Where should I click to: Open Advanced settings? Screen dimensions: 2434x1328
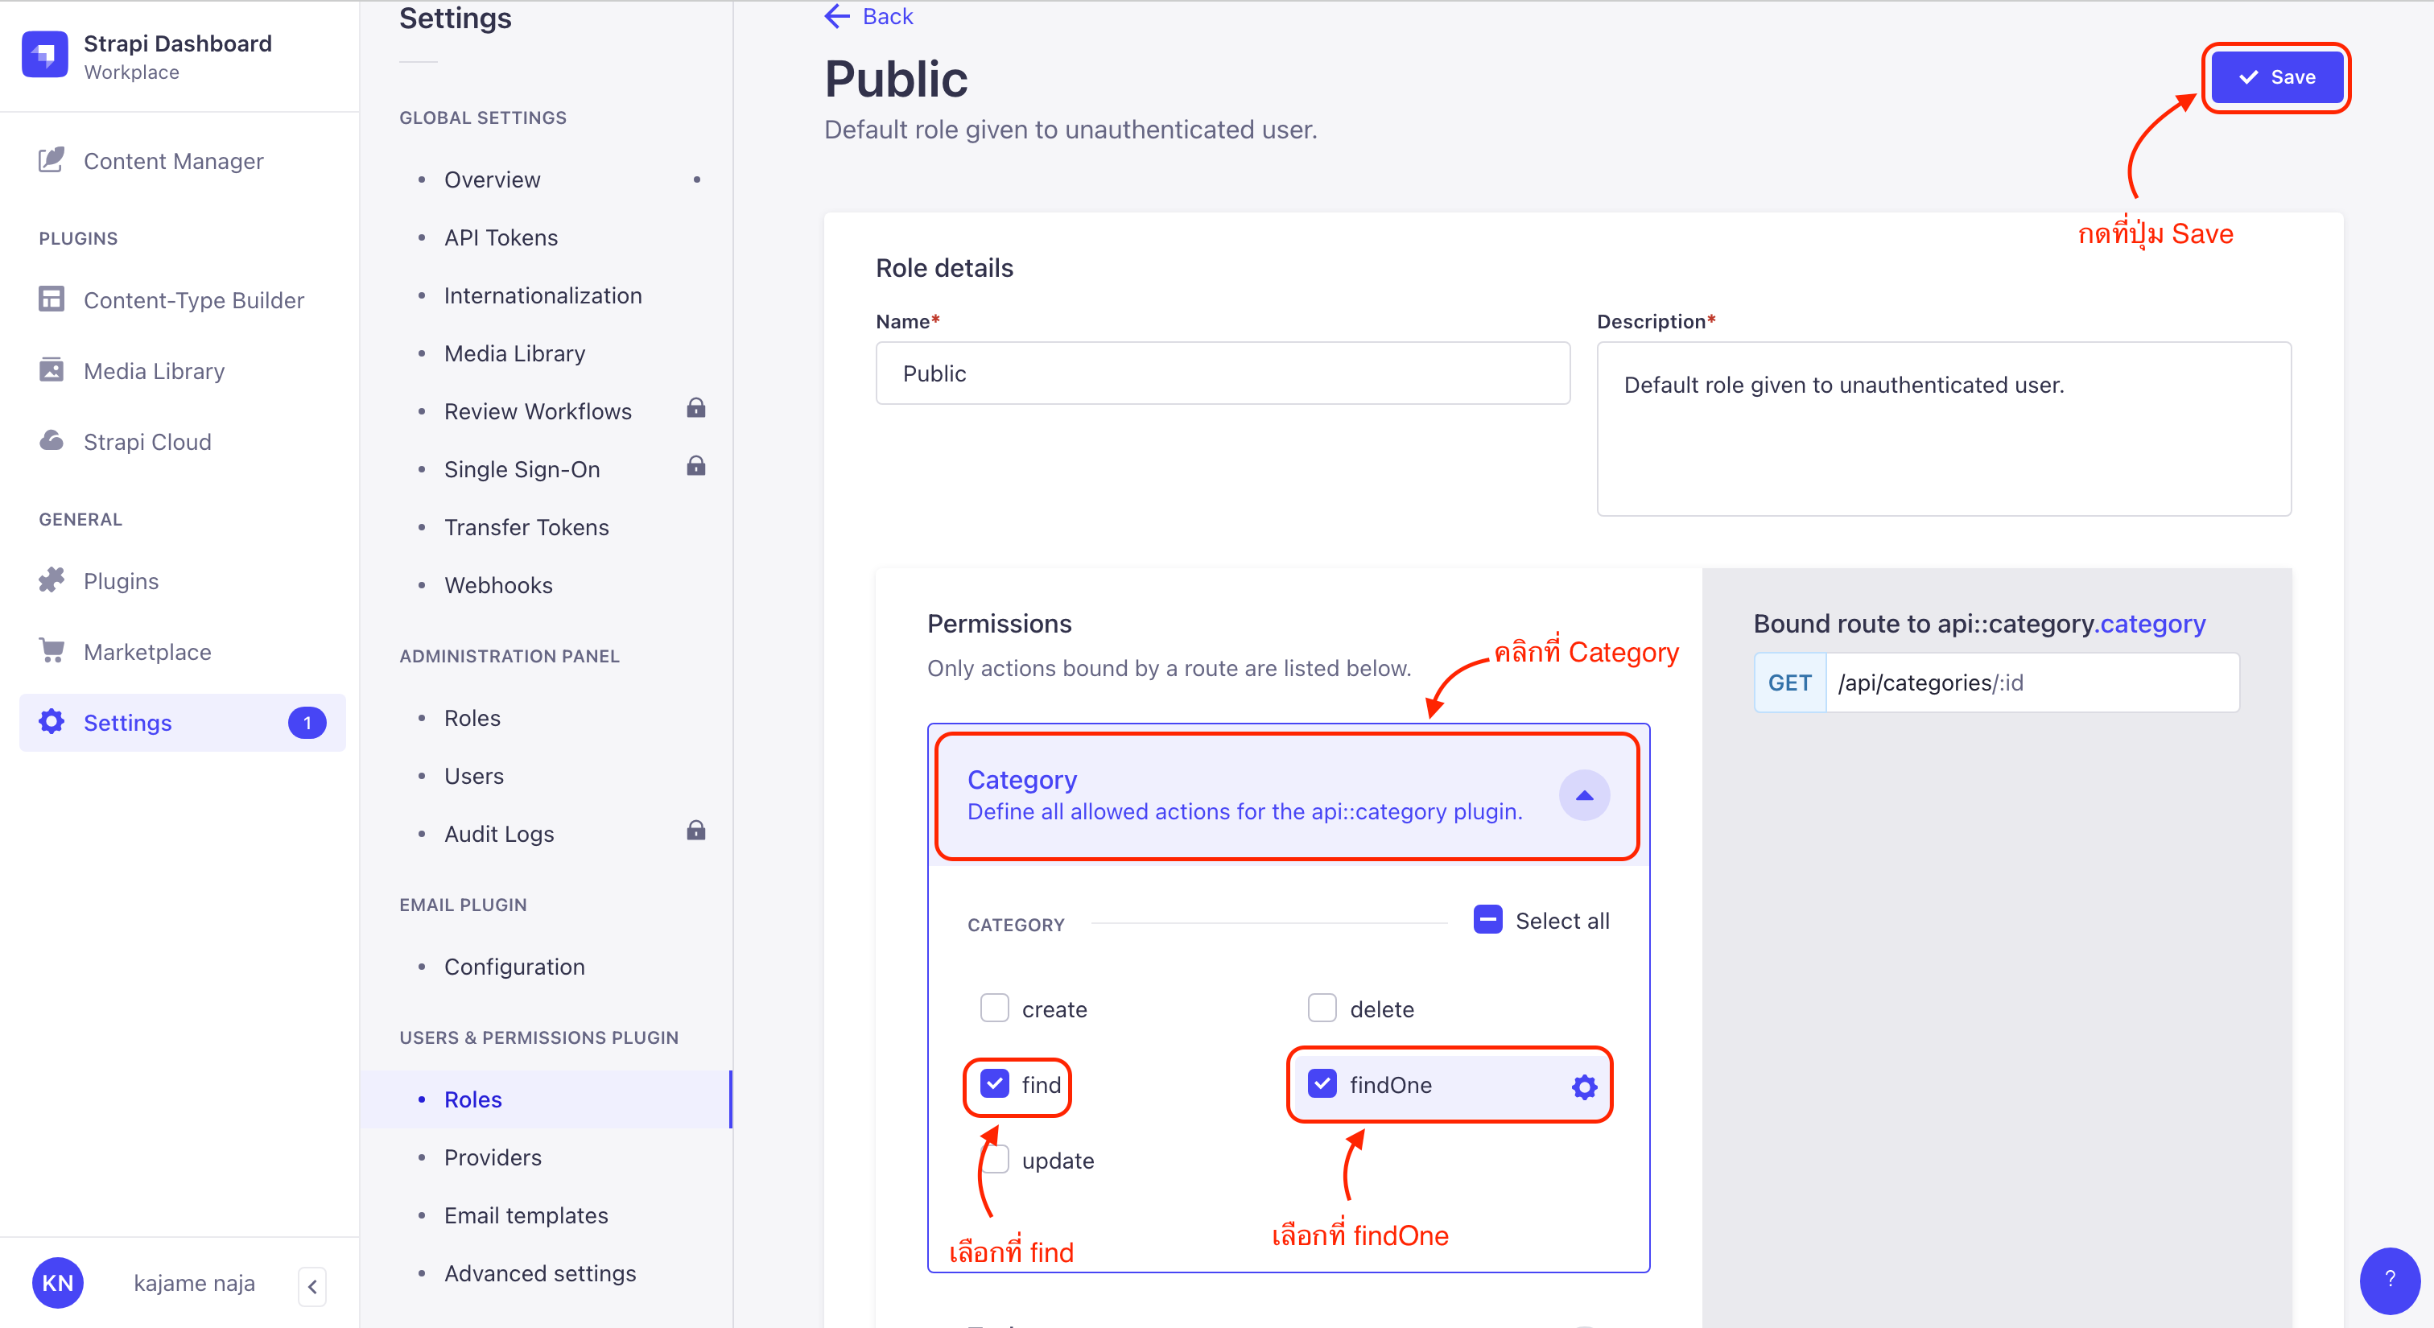pyautogui.click(x=539, y=1273)
